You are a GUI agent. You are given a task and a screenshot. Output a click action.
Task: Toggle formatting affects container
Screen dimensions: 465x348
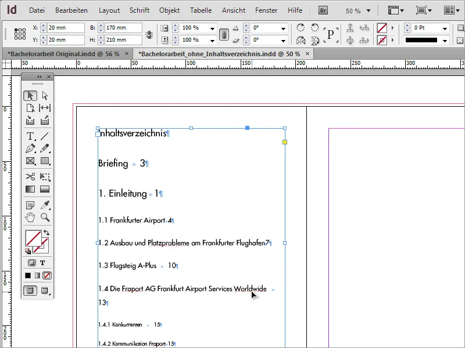pos(32,263)
